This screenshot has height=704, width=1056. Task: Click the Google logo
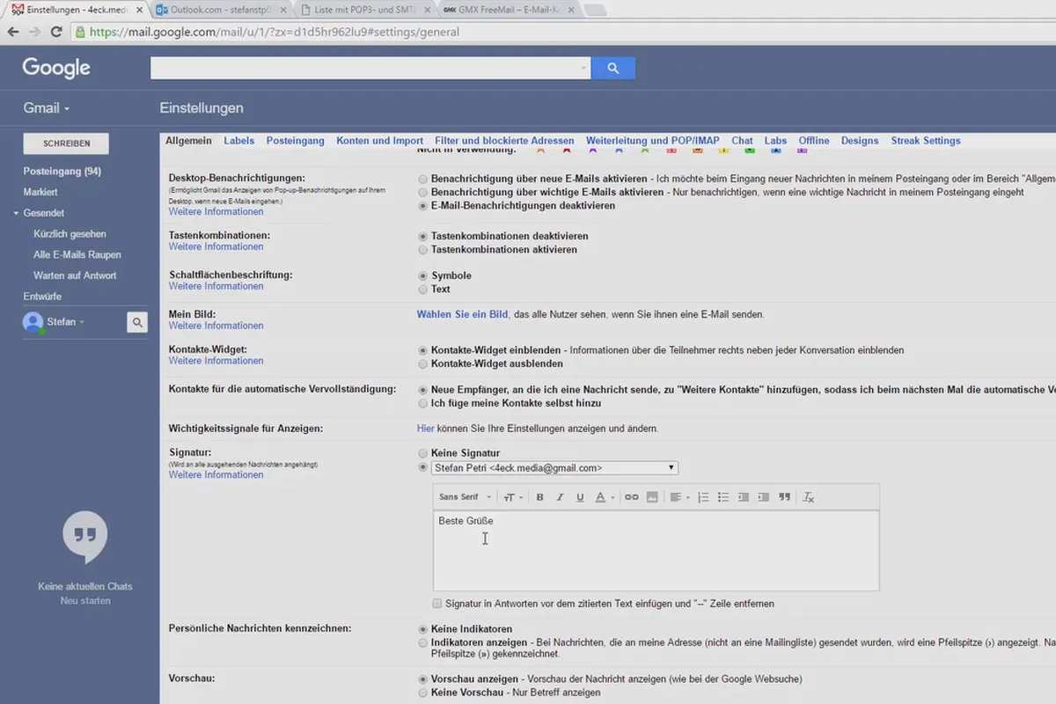pyautogui.click(x=56, y=68)
